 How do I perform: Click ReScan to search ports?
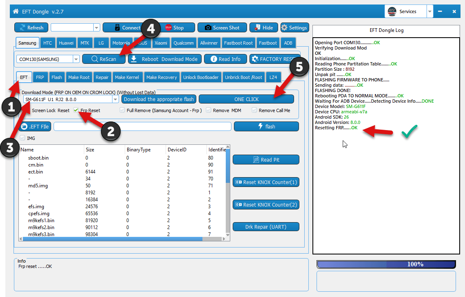click(x=104, y=59)
